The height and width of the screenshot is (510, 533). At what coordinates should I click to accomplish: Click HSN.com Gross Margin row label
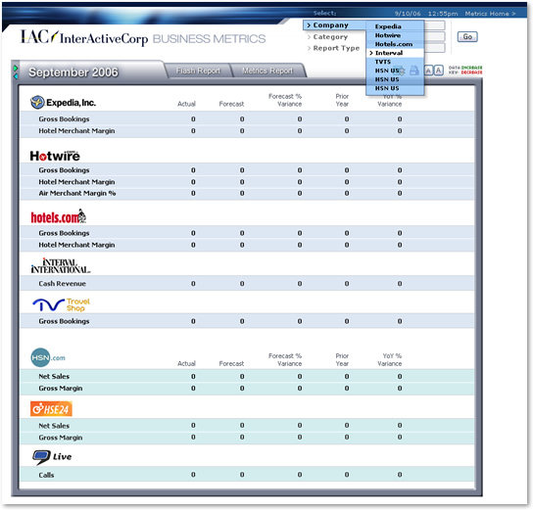point(61,388)
